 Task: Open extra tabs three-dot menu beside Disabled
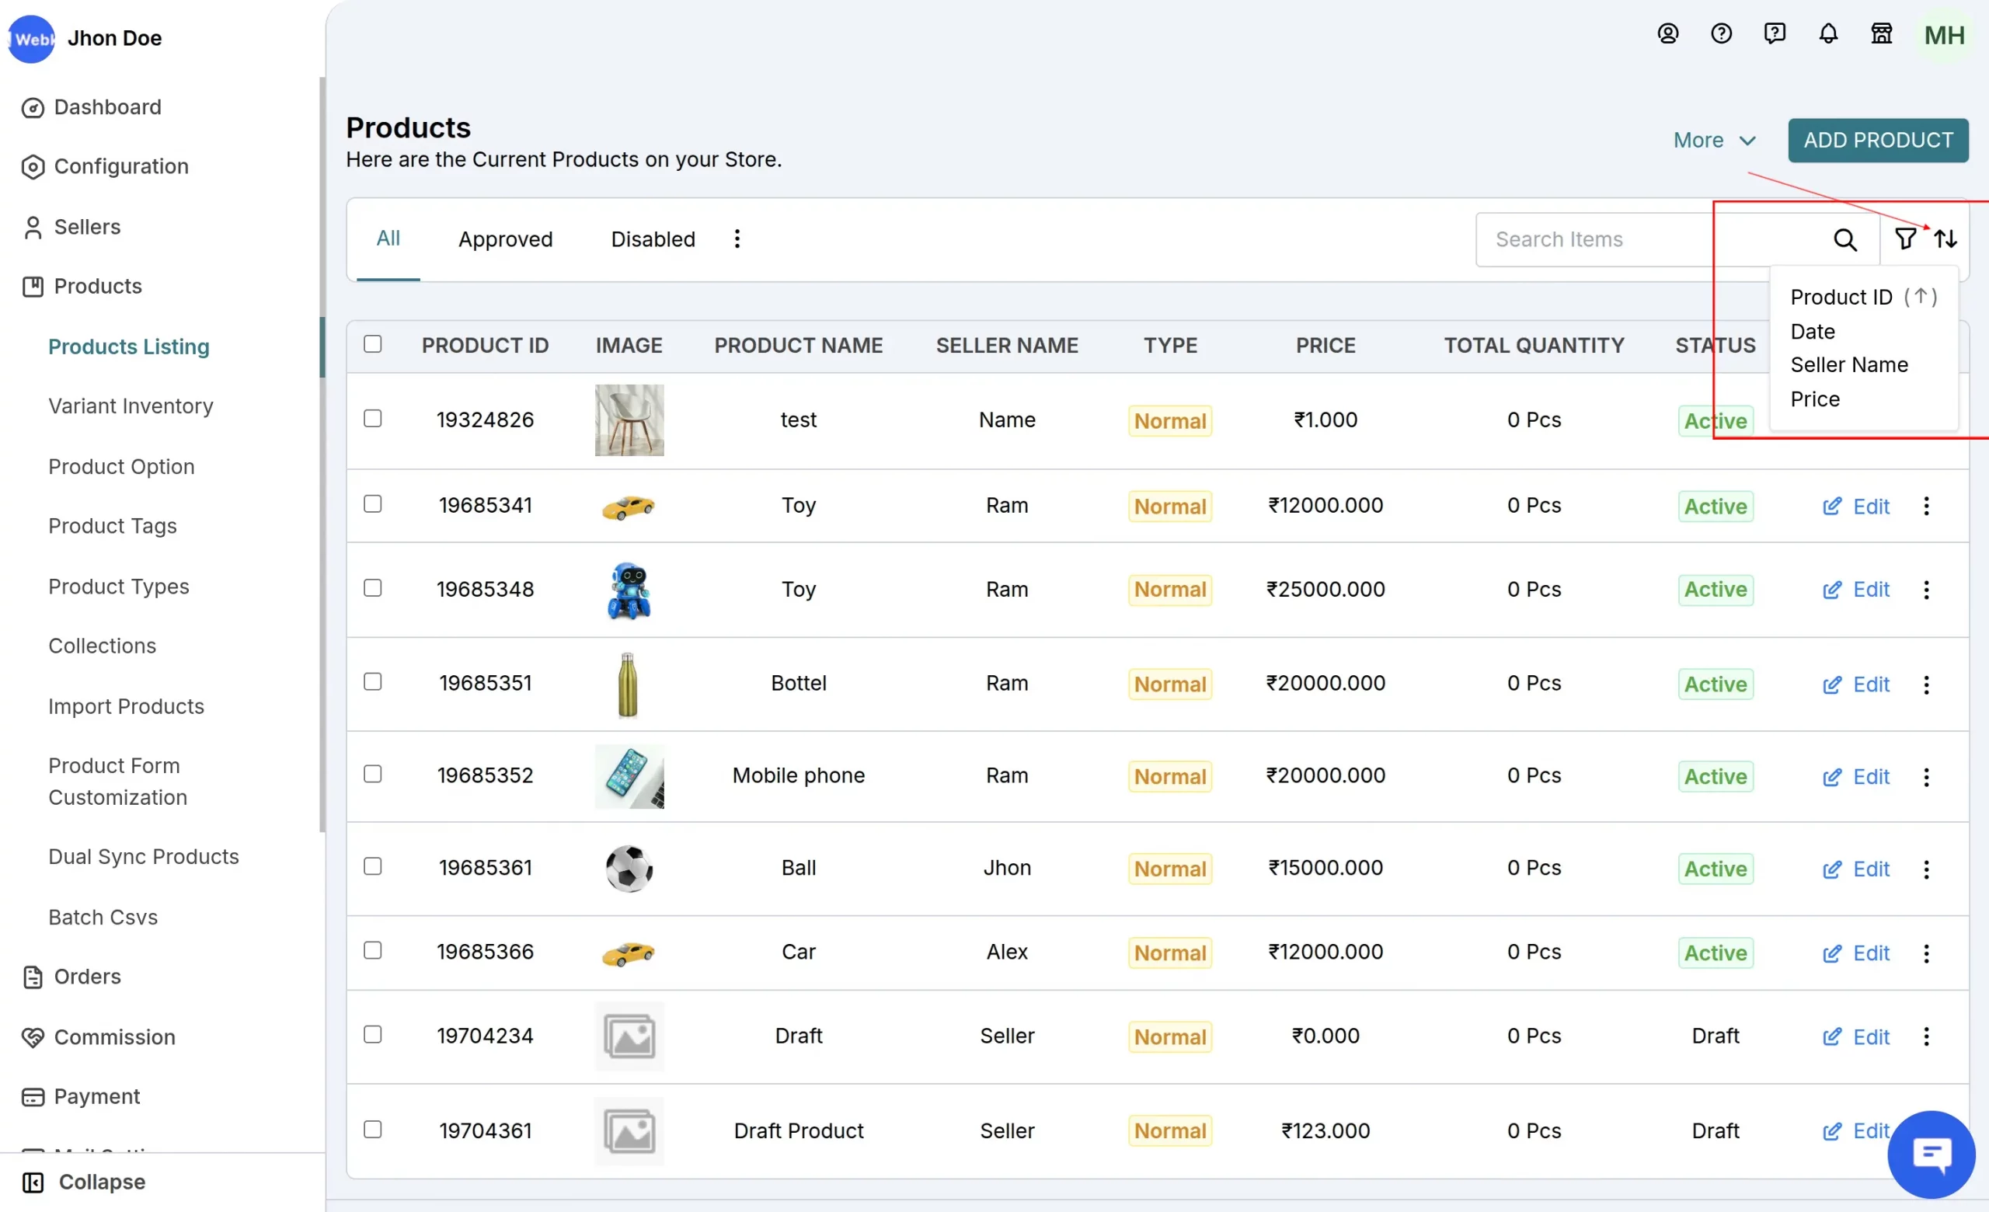[x=737, y=239]
